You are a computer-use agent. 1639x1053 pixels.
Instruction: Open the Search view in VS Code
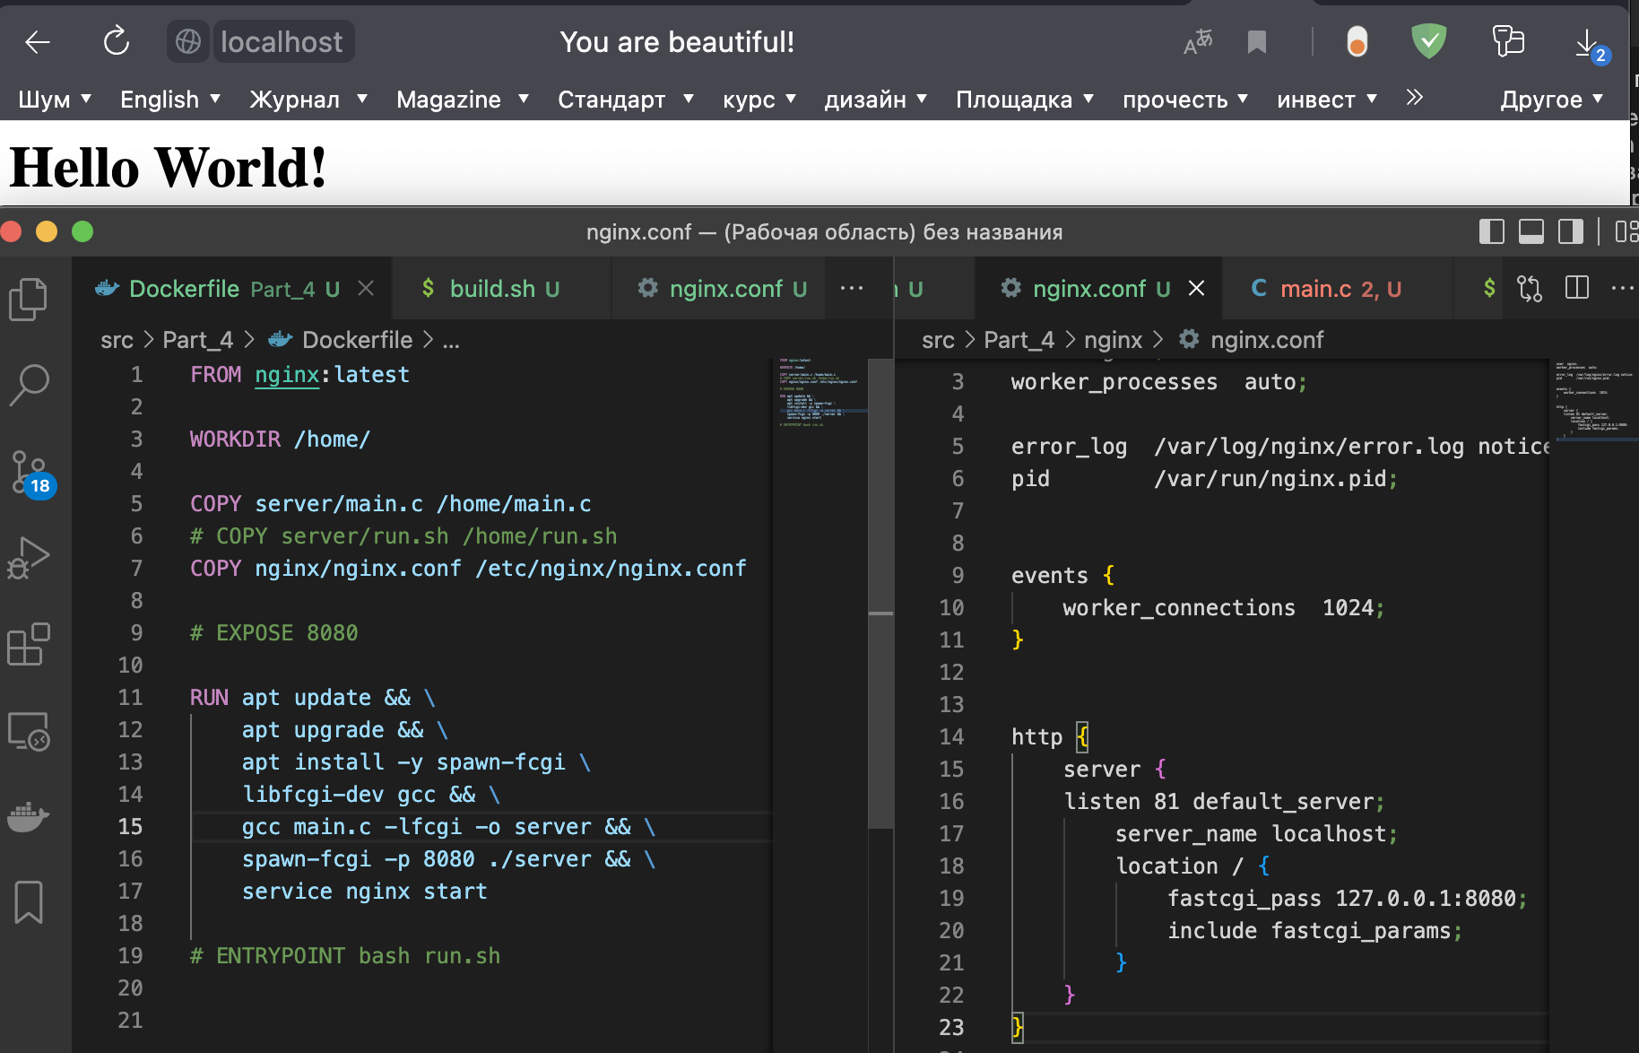[29, 384]
